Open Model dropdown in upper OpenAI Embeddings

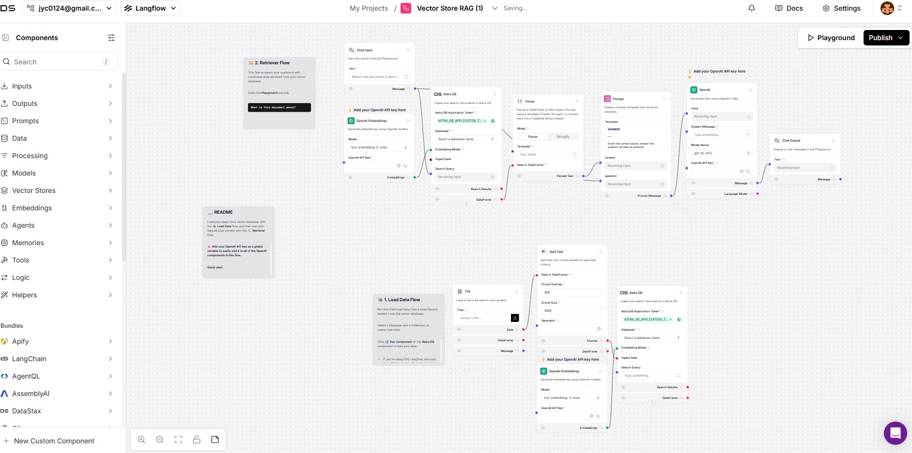click(379, 147)
